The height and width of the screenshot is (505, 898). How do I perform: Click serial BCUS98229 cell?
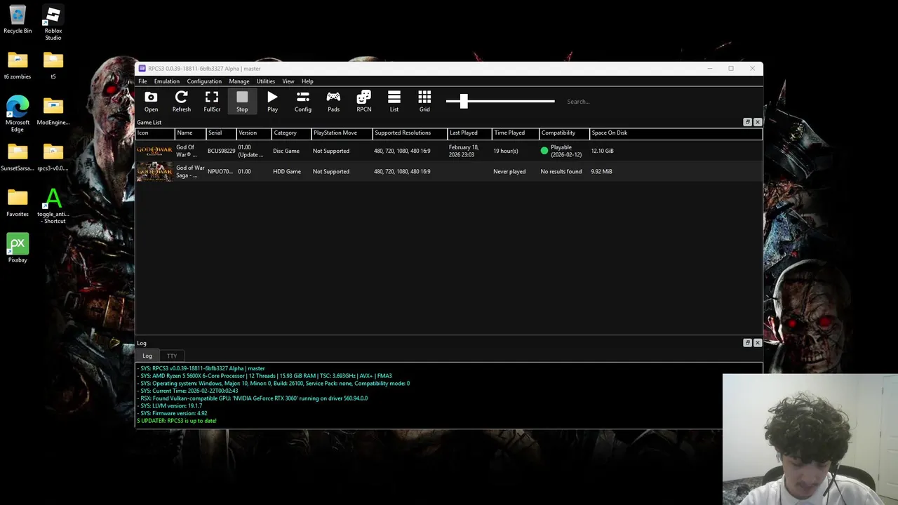[x=221, y=151]
